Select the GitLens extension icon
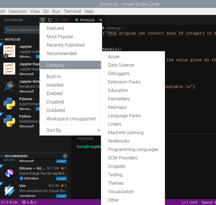This screenshot has height=205, width=216. (9, 173)
